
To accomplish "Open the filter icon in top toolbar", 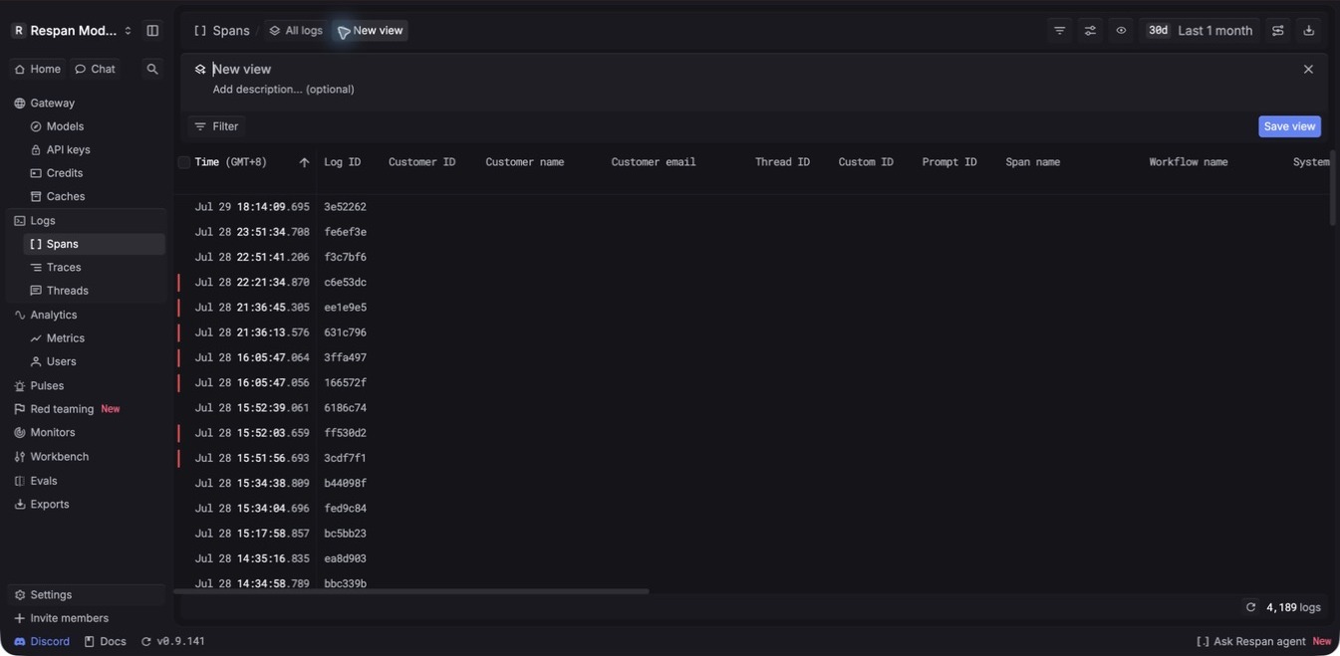I will (1059, 31).
